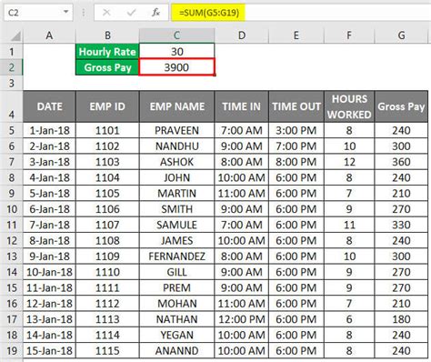
Task: Select employee ID cell 1115
Action: click(x=107, y=351)
